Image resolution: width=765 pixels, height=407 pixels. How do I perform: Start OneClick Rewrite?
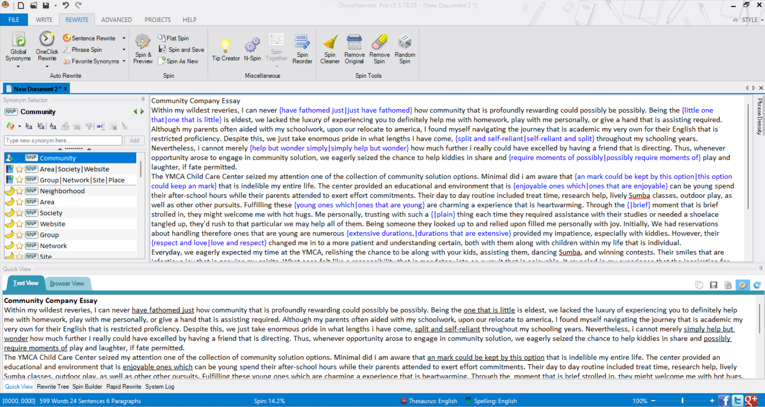coord(47,48)
